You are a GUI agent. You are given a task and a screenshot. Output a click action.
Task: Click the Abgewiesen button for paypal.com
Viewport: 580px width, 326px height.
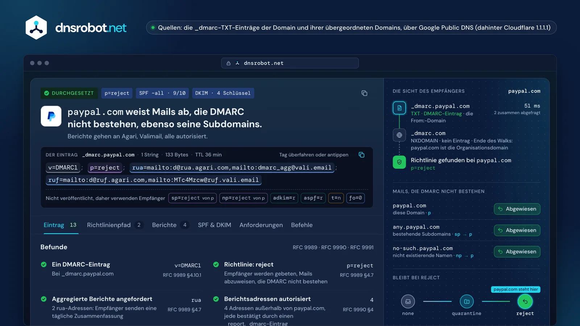coord(517,209)
